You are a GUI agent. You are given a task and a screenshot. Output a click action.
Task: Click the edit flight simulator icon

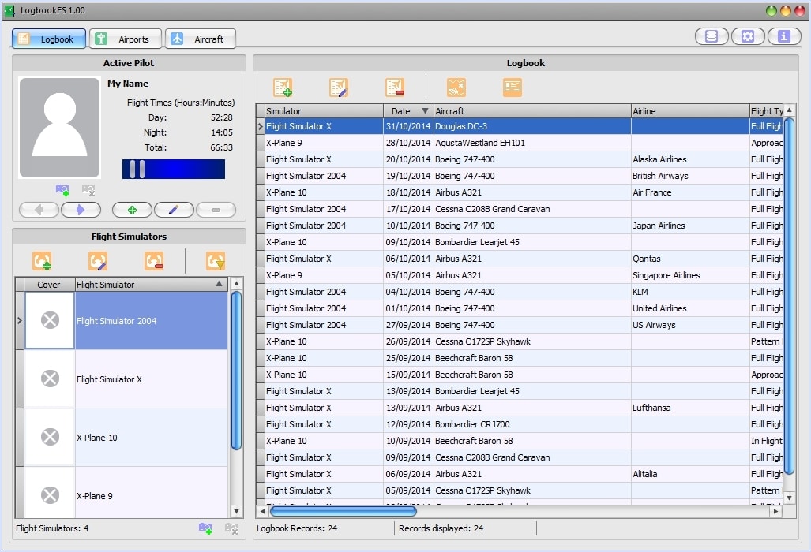[98, 261]
